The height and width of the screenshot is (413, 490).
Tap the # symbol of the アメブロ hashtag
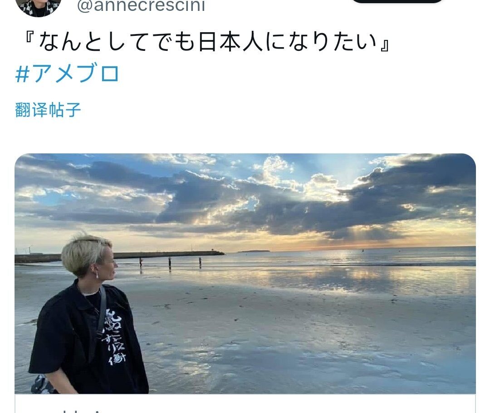(23, 74)
